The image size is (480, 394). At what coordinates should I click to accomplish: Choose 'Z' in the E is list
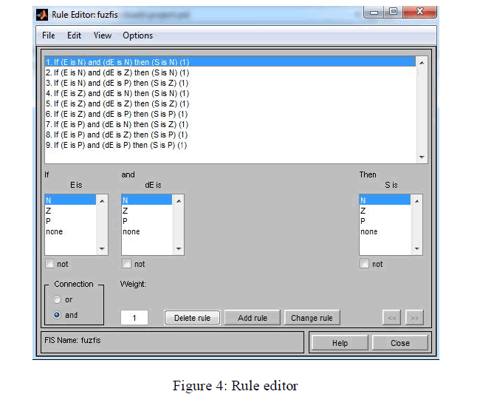point(70,211)
